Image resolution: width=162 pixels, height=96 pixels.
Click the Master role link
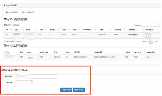[74, 35]
